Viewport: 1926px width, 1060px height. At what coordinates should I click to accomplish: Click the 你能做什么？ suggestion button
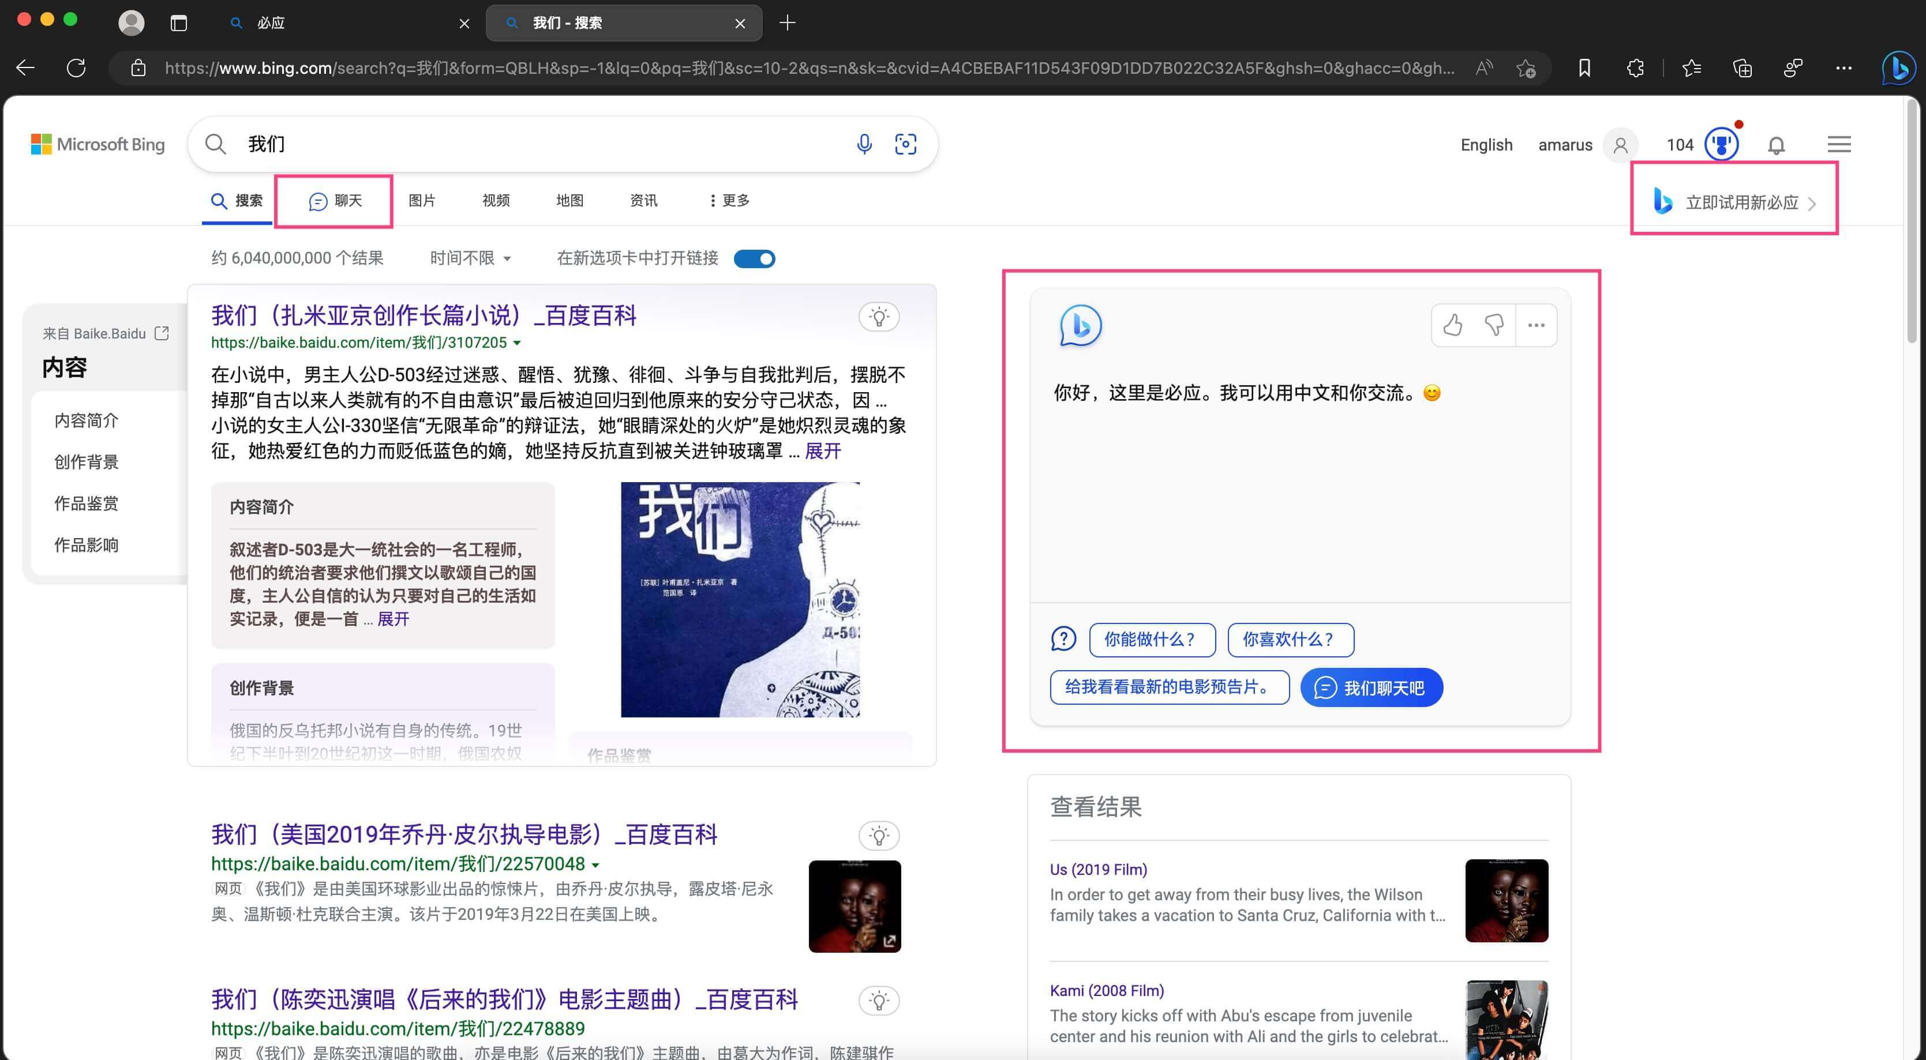click(x=1152, y=640)
